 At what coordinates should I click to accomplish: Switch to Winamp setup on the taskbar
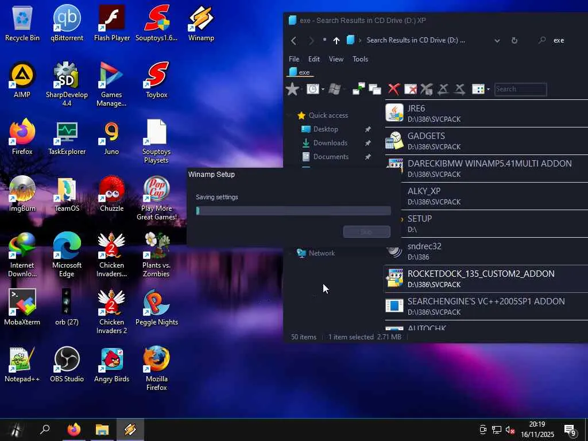[130, 430]
